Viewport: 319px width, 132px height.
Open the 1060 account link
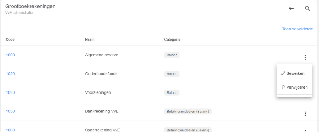pyautogui.click(x=10, y=130)
